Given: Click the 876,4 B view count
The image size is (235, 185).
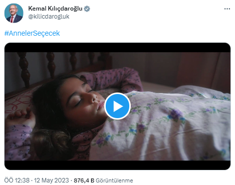Looking at the screenshot, I should tap(84, 180).
